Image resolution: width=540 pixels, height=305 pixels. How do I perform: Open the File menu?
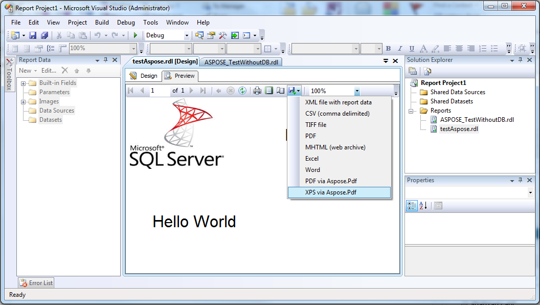pyautogui.click(x=16, y=23)
